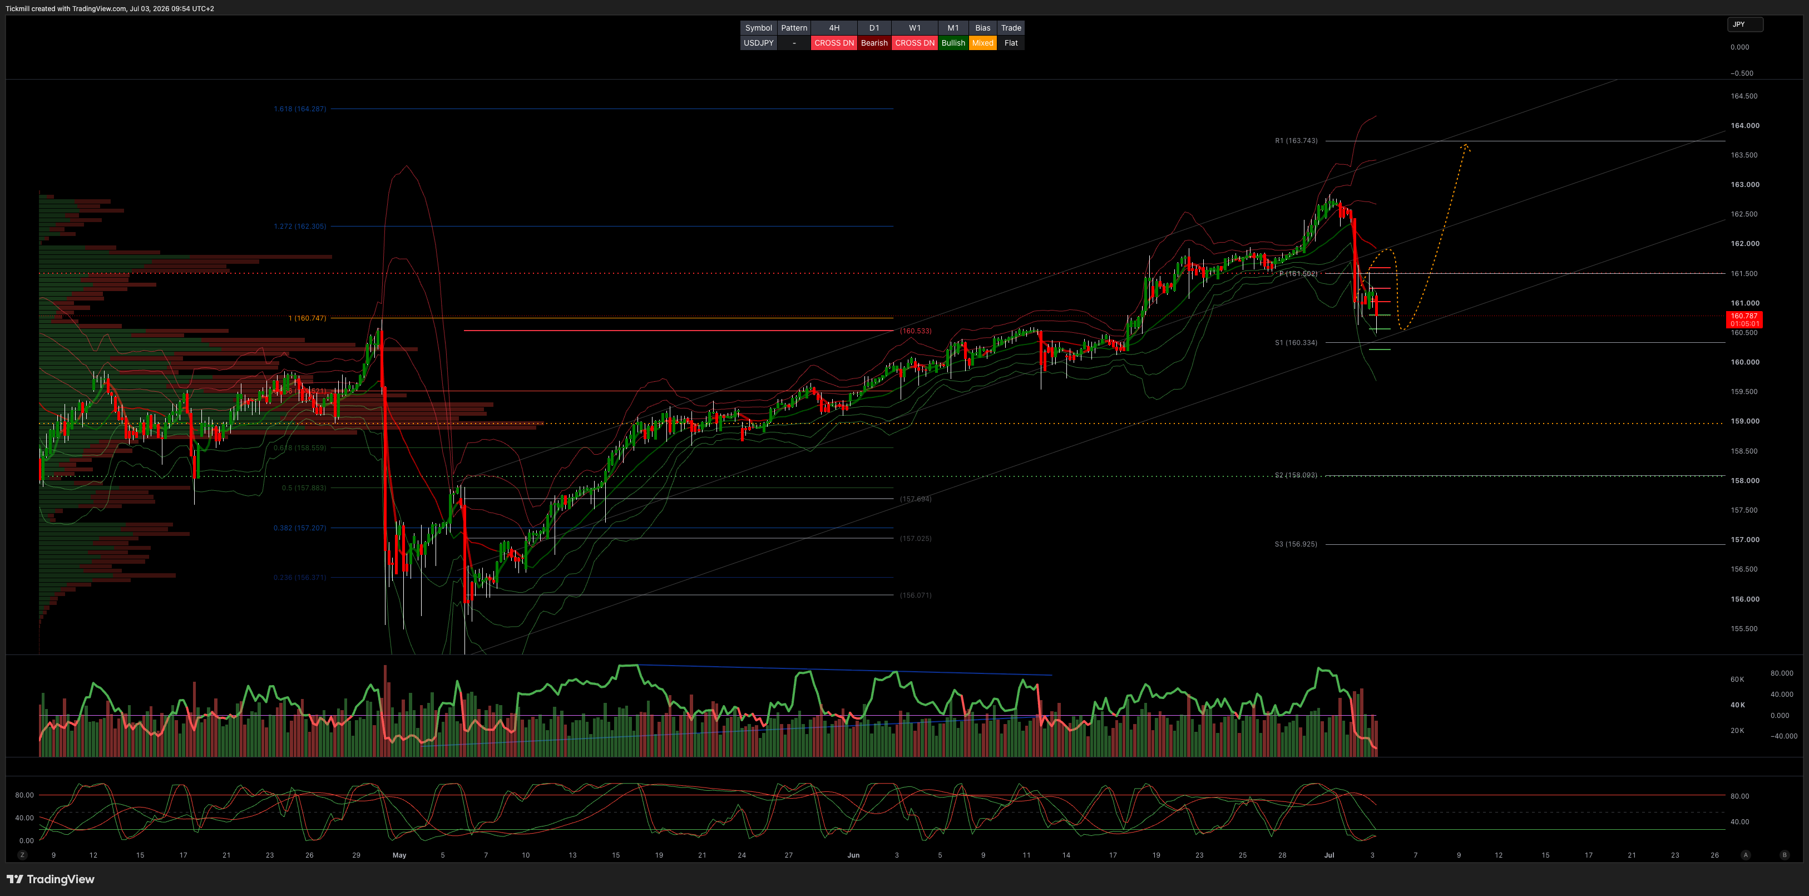Viewport: 1809px width, 896px height.
Task: Click the Trade column header
Action: tap(1011, 28)
